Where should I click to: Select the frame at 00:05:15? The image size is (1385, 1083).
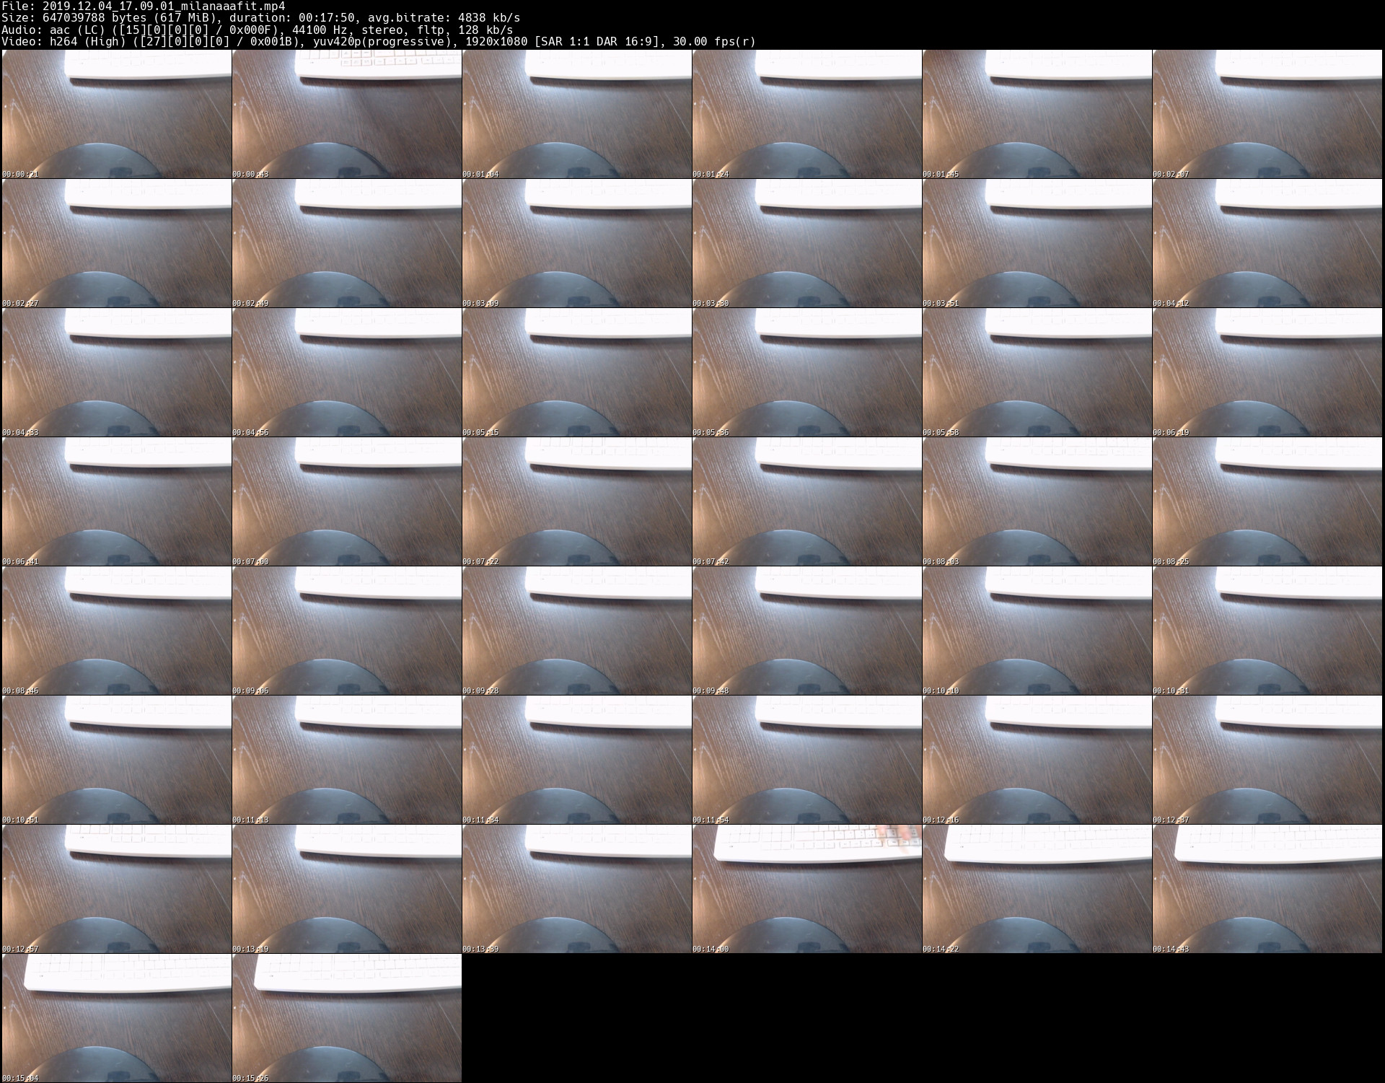point(576,372)
